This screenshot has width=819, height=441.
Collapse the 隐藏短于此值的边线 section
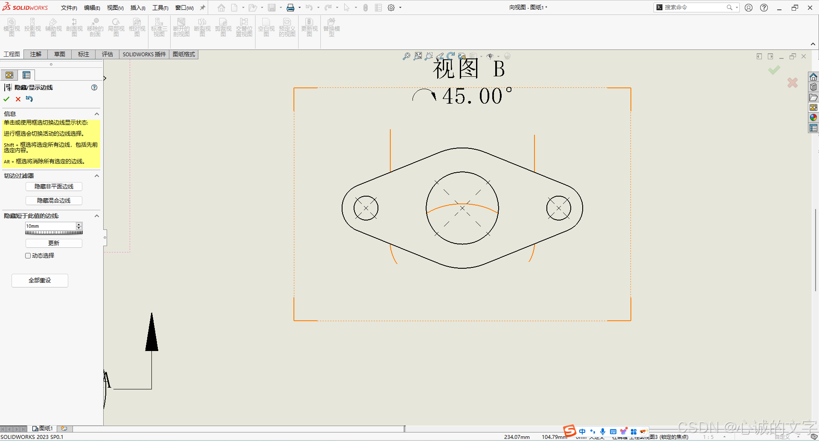point(97,216)
